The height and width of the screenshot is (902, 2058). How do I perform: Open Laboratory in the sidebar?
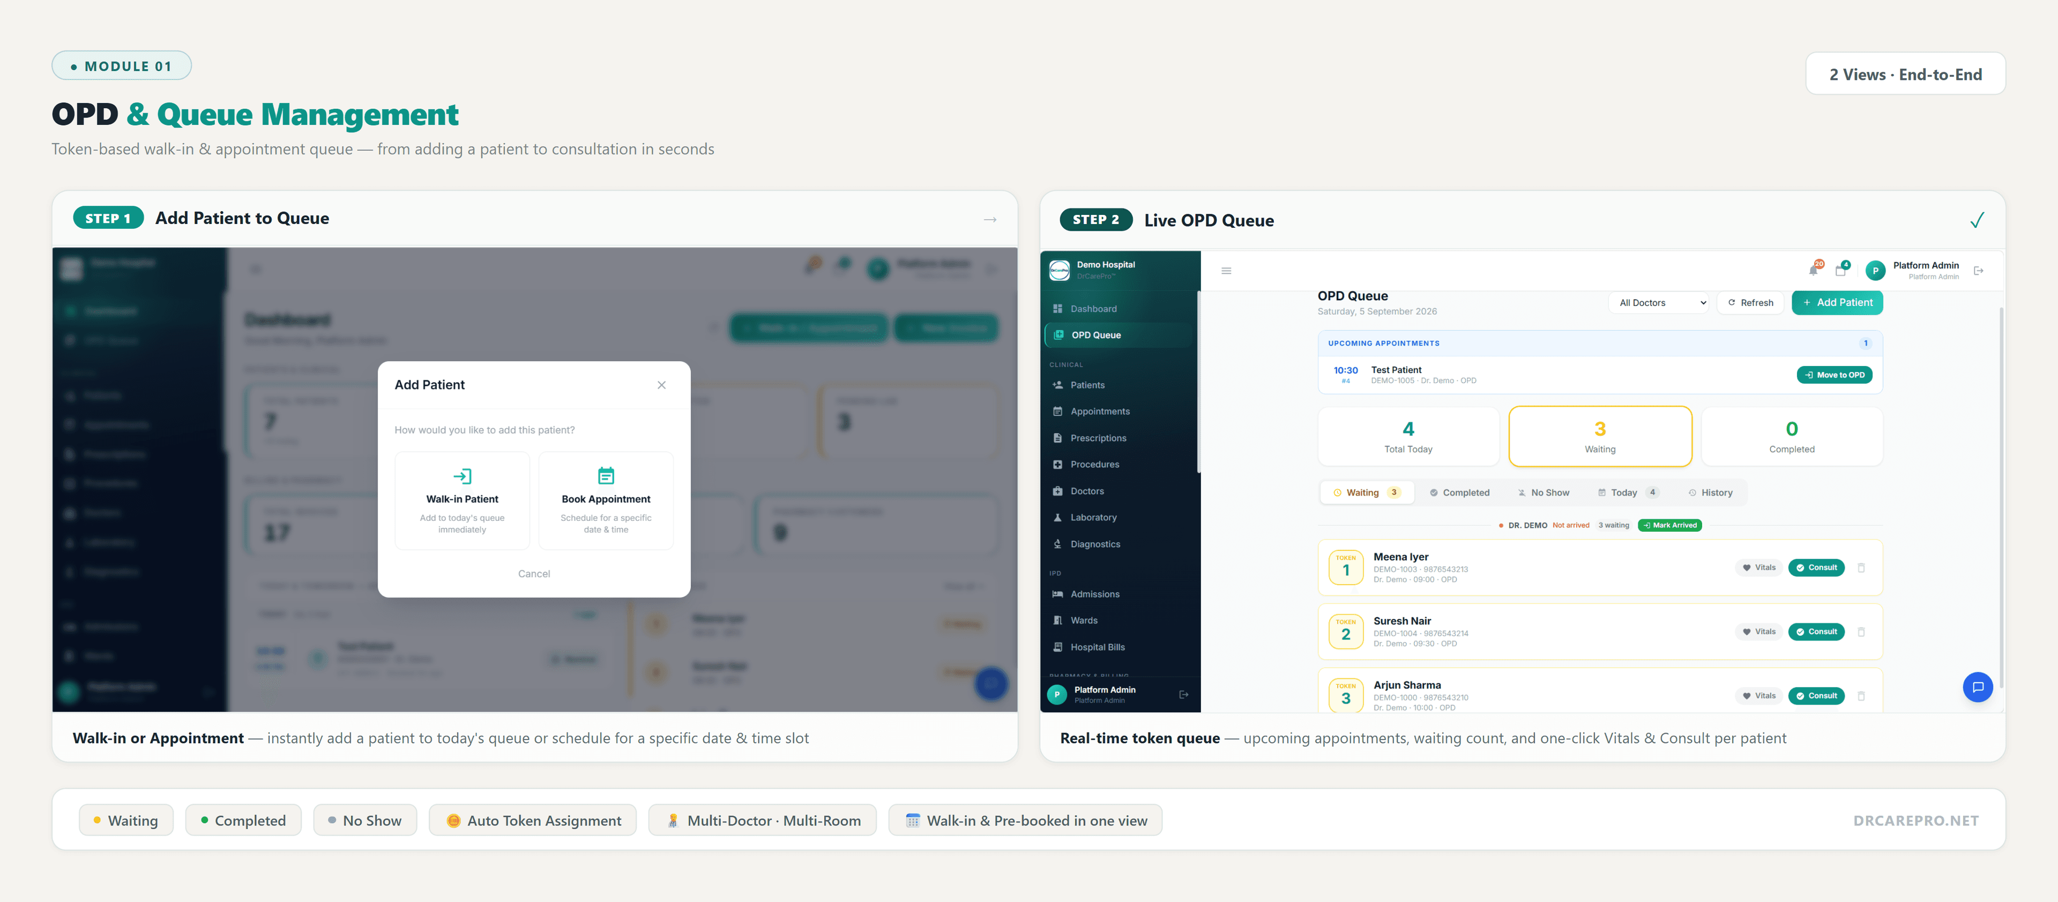1119,517
